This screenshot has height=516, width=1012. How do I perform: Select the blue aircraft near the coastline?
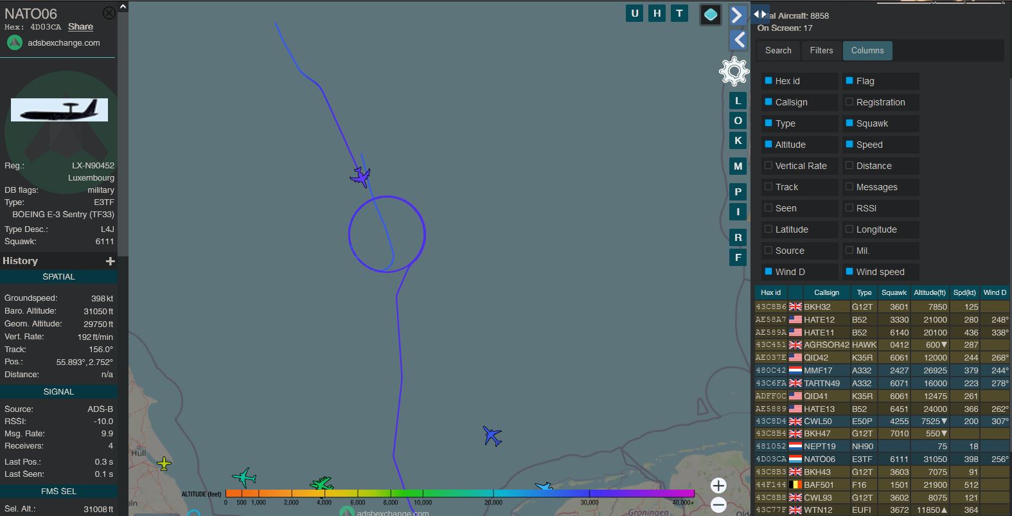[x=492, y=436]
